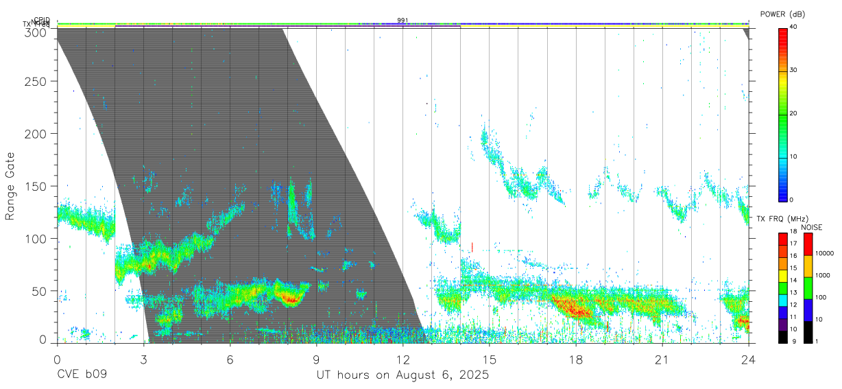Click the '13' value on TX FRQ scale
Viewport: 842px width, 389px height.
tap(795, 293)
